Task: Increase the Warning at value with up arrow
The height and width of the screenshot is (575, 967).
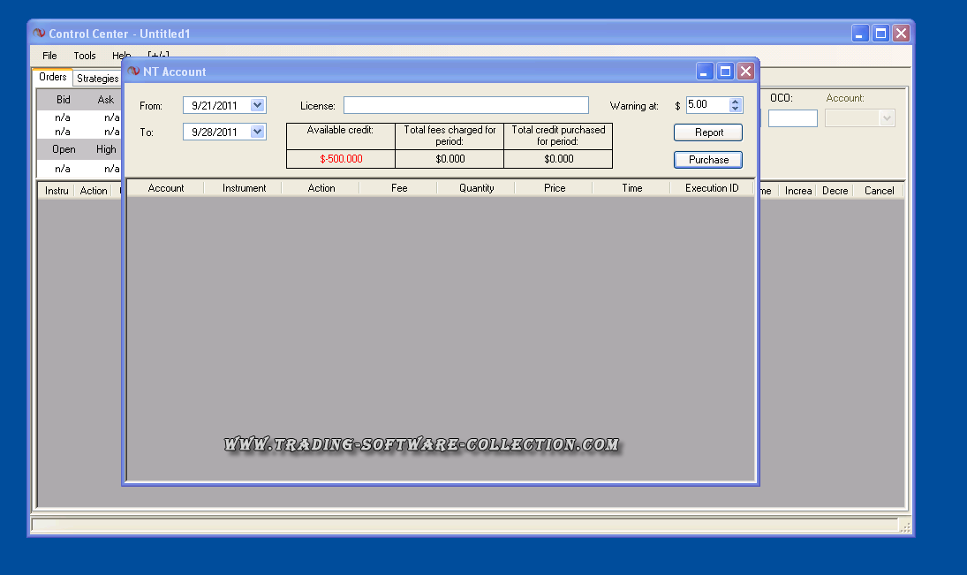Action: [x=736, y=101]
